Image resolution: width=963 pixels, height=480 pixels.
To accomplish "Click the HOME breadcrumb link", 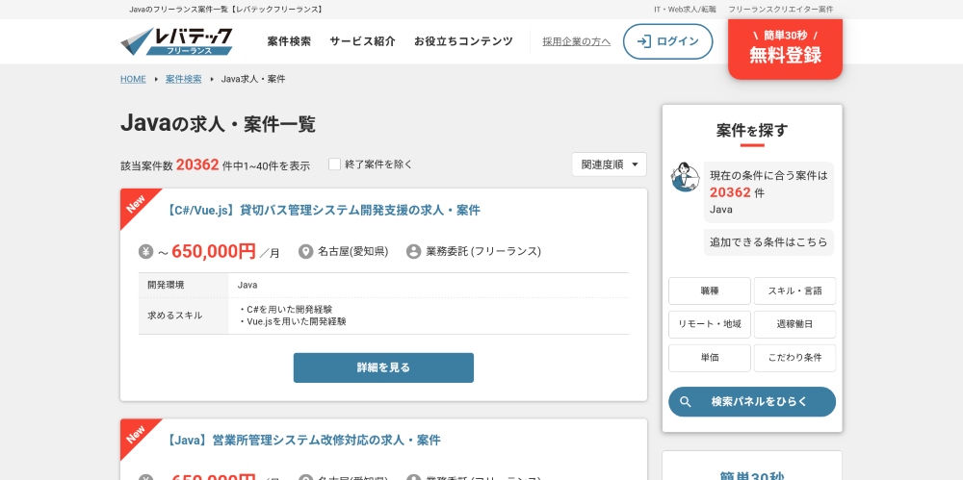I will (133, 79).
